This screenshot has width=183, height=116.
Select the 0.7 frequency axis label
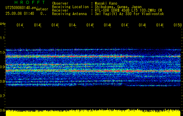point(2,96)
